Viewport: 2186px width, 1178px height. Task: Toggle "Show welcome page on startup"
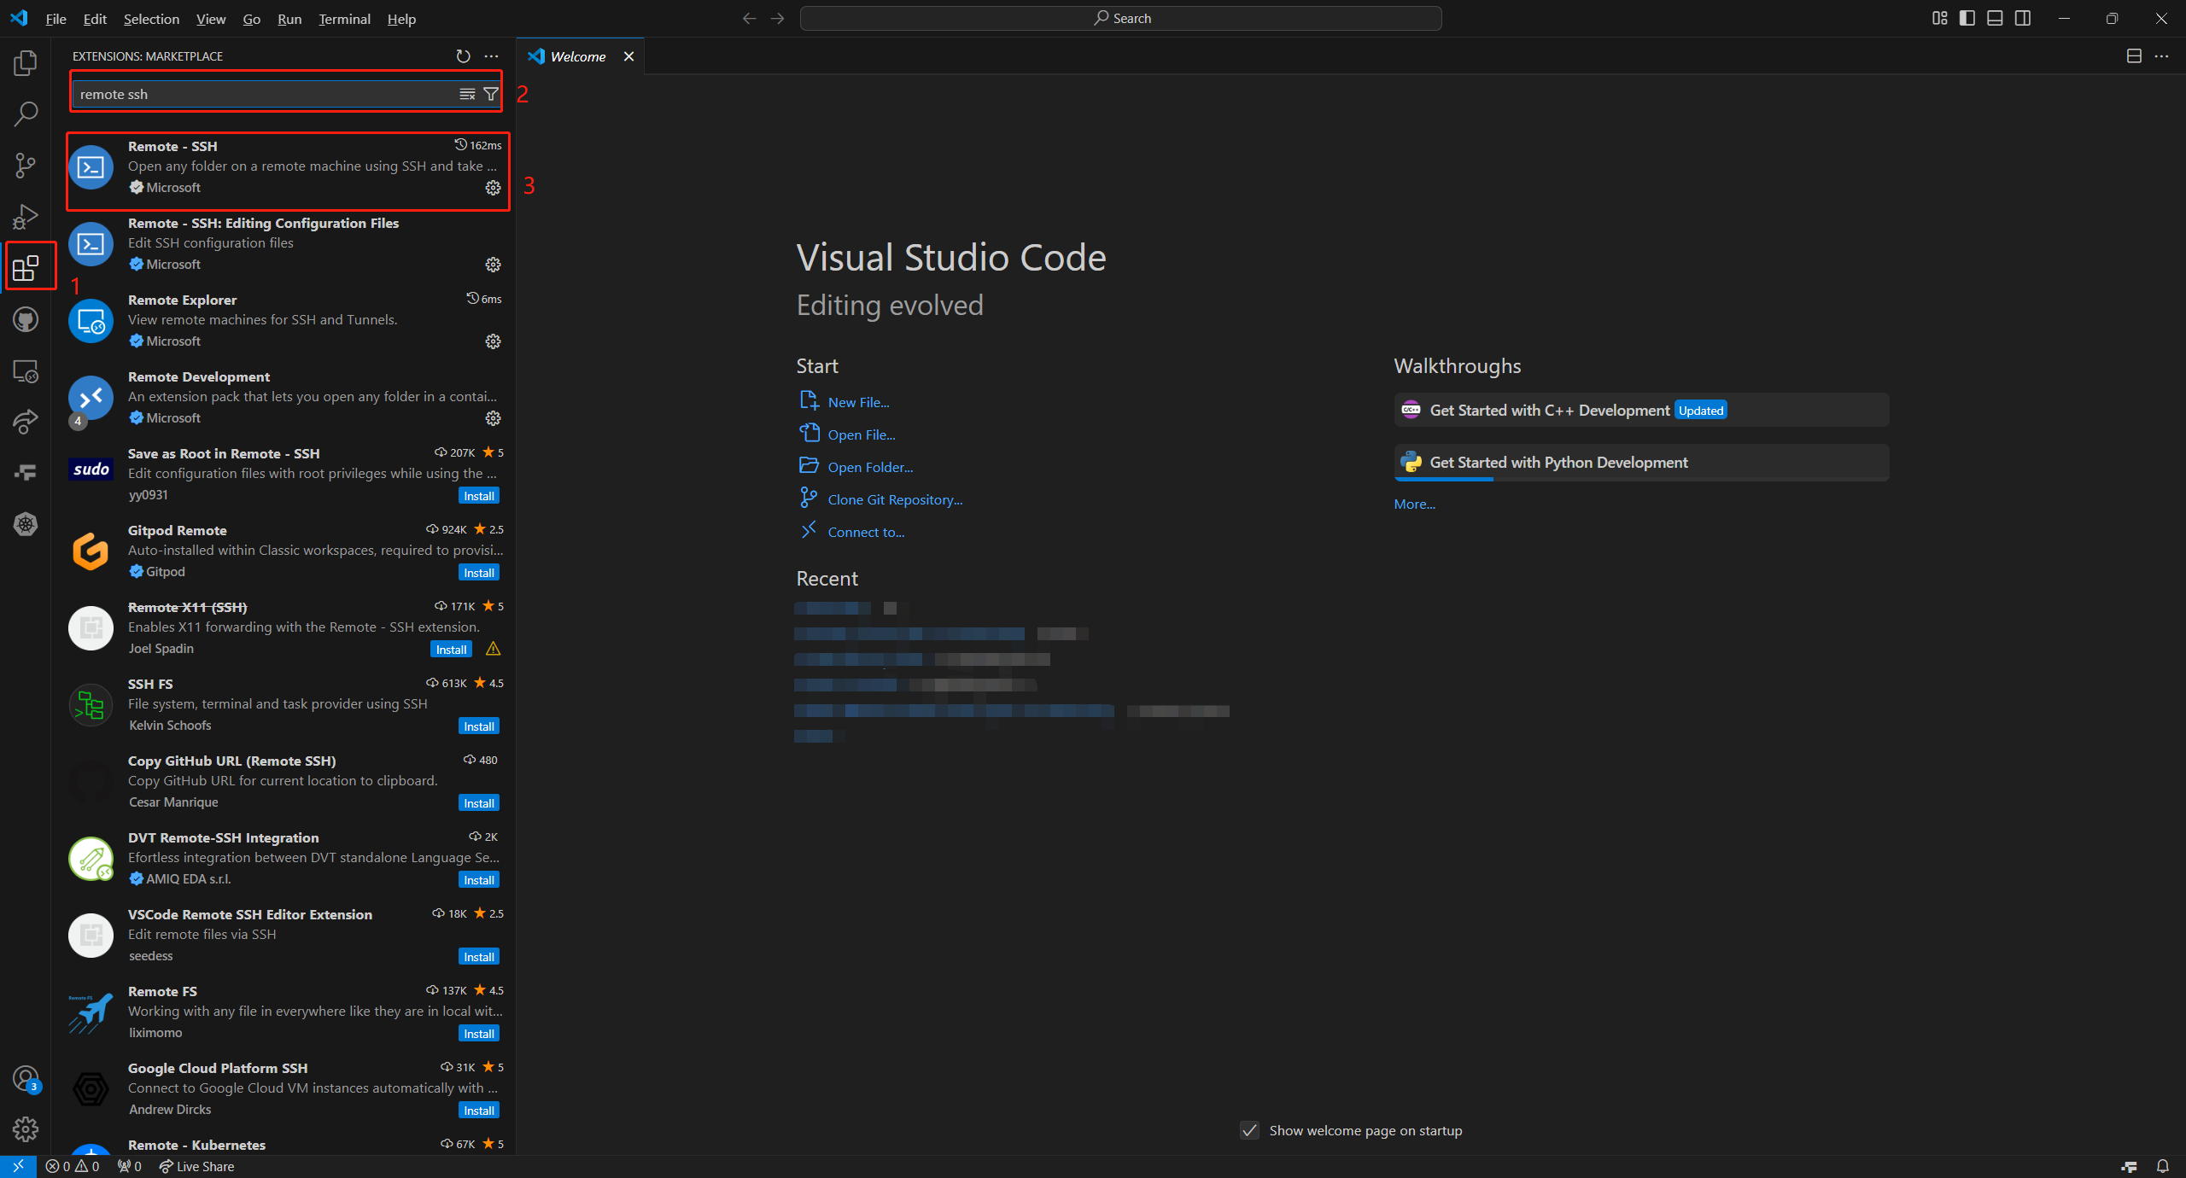pos(1249,1129)
